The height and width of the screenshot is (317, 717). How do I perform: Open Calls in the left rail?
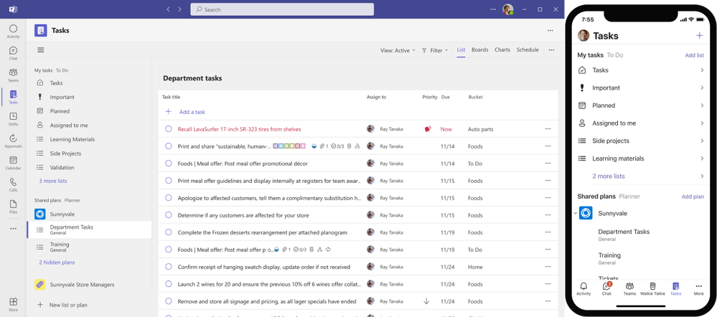(13, 185)
